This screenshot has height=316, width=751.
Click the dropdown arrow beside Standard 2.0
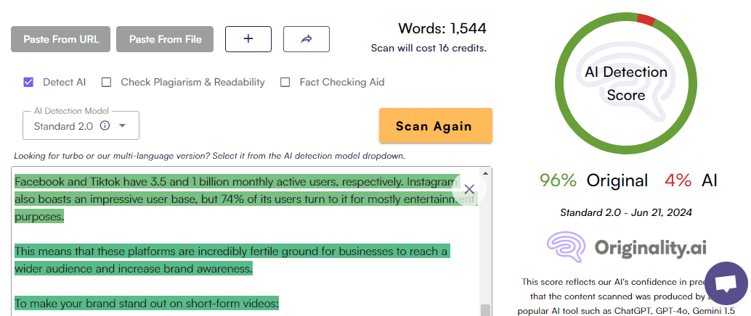123,125
